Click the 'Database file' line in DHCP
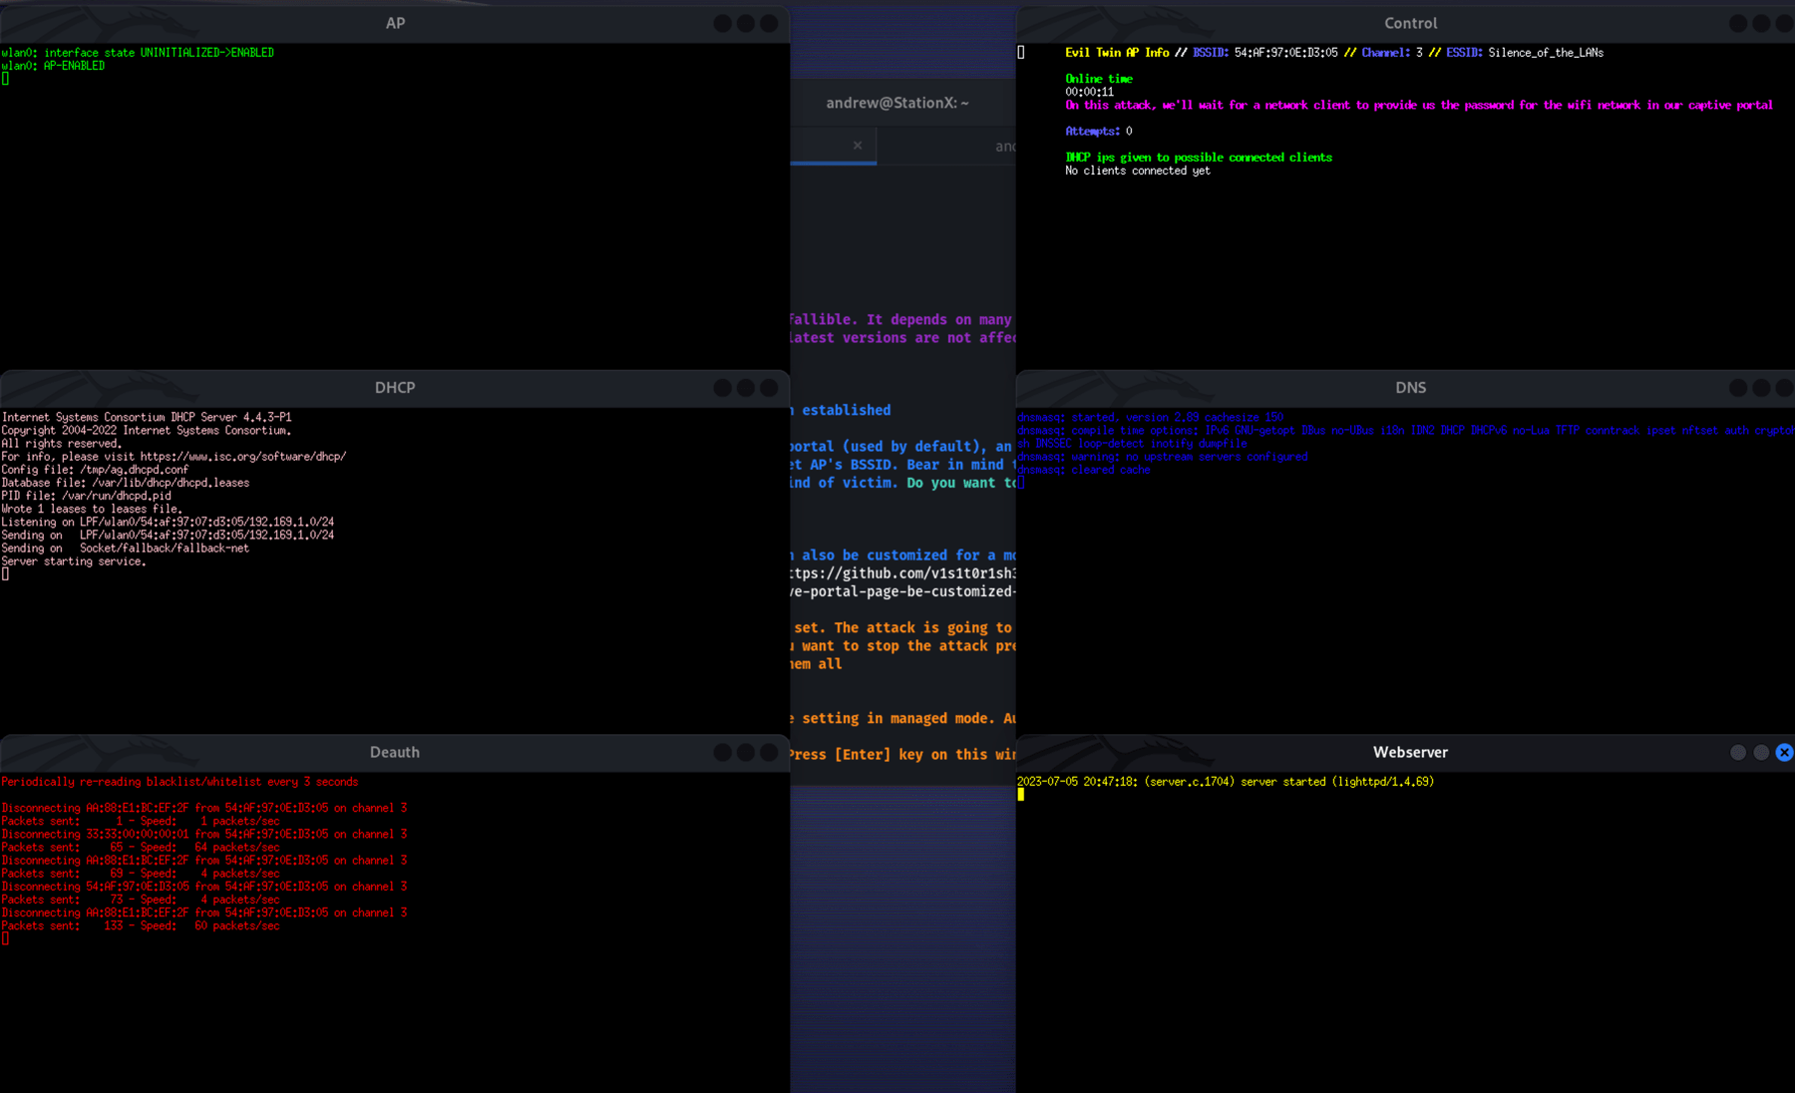 click(126, 483)
